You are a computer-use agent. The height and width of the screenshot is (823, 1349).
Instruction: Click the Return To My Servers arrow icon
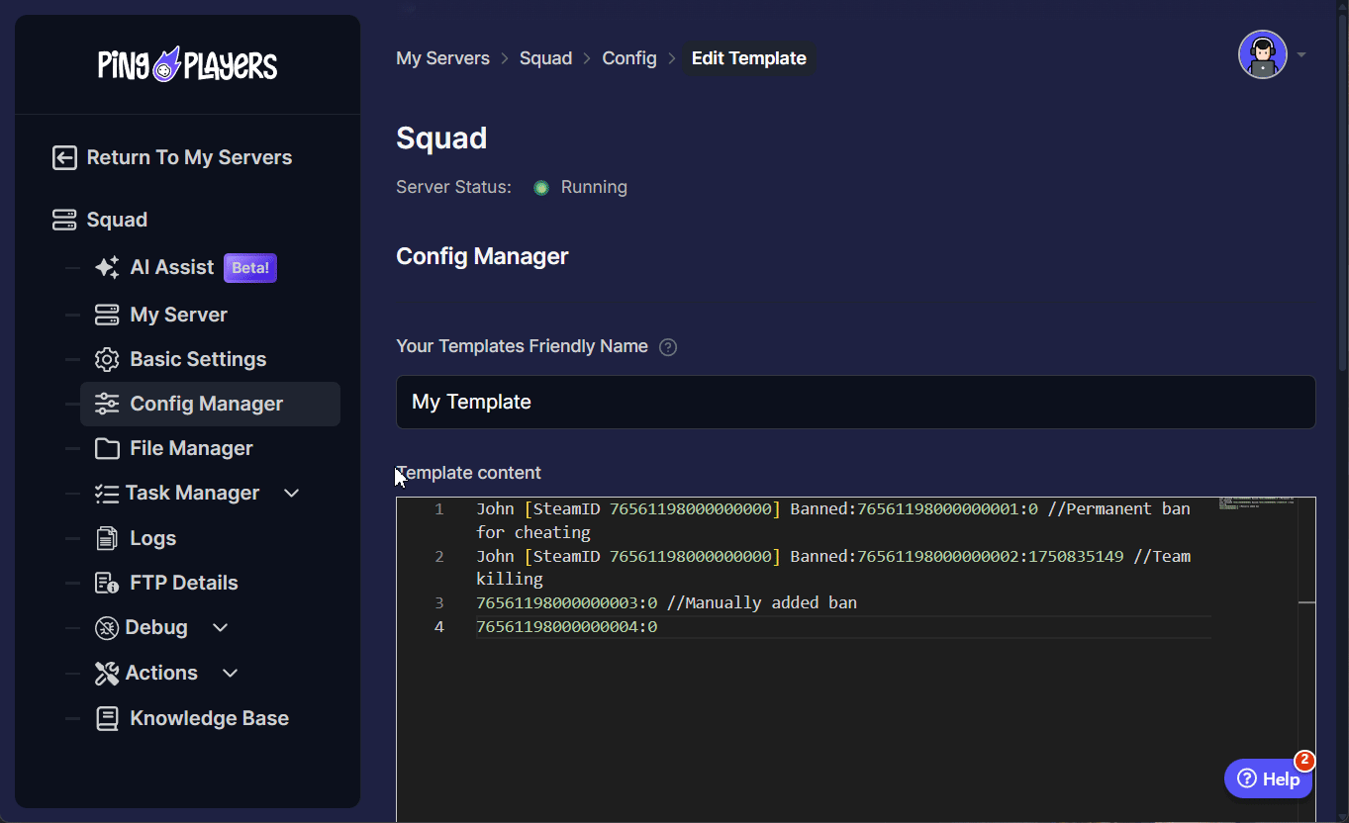click(64, 157)
